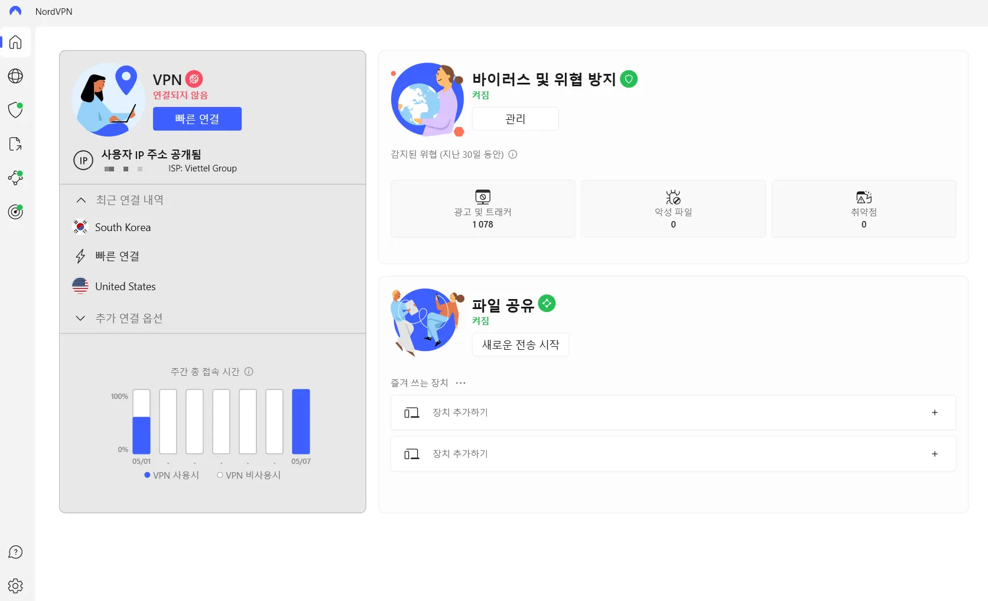Open the three-dot menu for favorite devices
Image resolution: width=988 pixels, height=601 pixels.
click(461, 383)
